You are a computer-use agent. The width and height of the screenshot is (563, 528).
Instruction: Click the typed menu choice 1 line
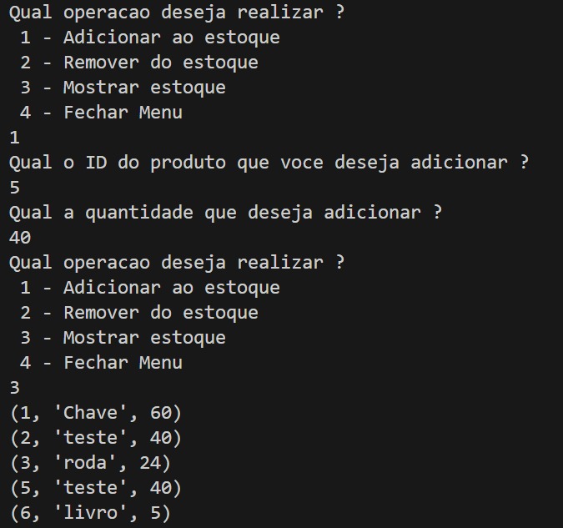[14, 137]
